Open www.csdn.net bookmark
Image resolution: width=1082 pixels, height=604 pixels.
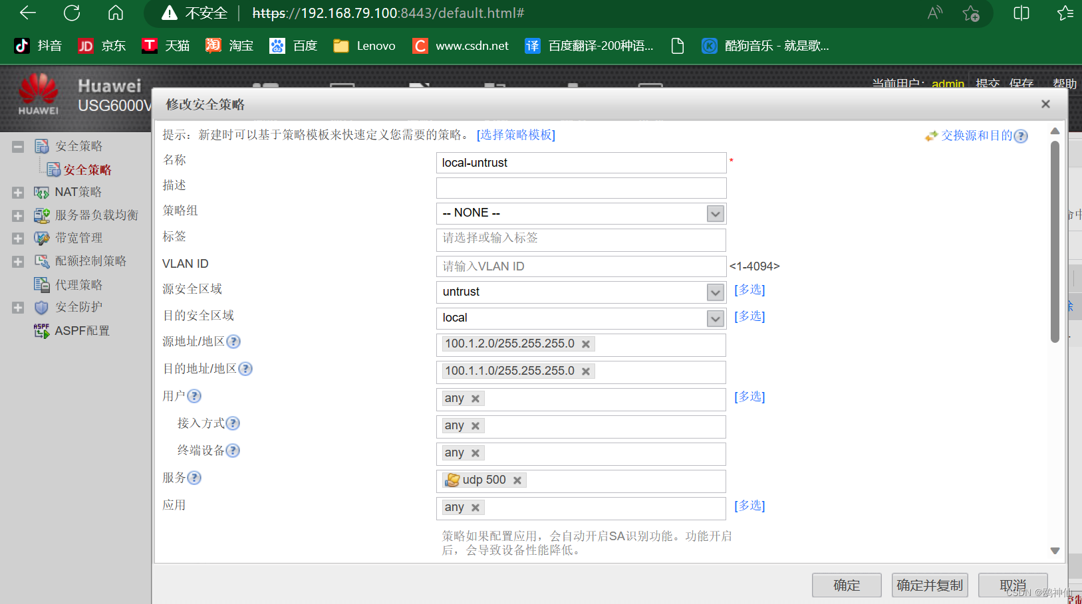tap(460, 46)
